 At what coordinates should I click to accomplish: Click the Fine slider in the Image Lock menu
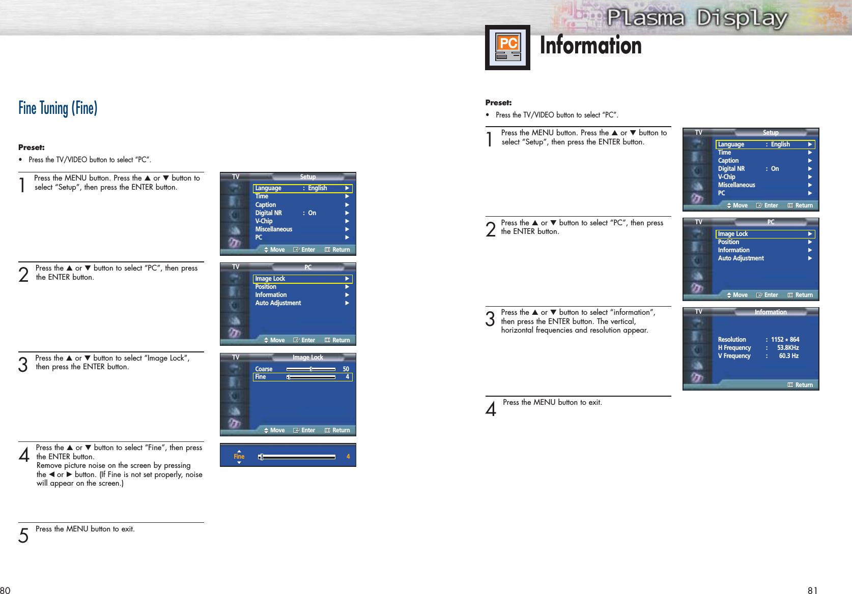[x=311, y=377]
